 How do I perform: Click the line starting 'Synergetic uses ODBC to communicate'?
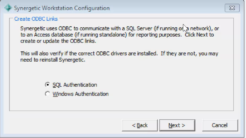click(120, 28)
